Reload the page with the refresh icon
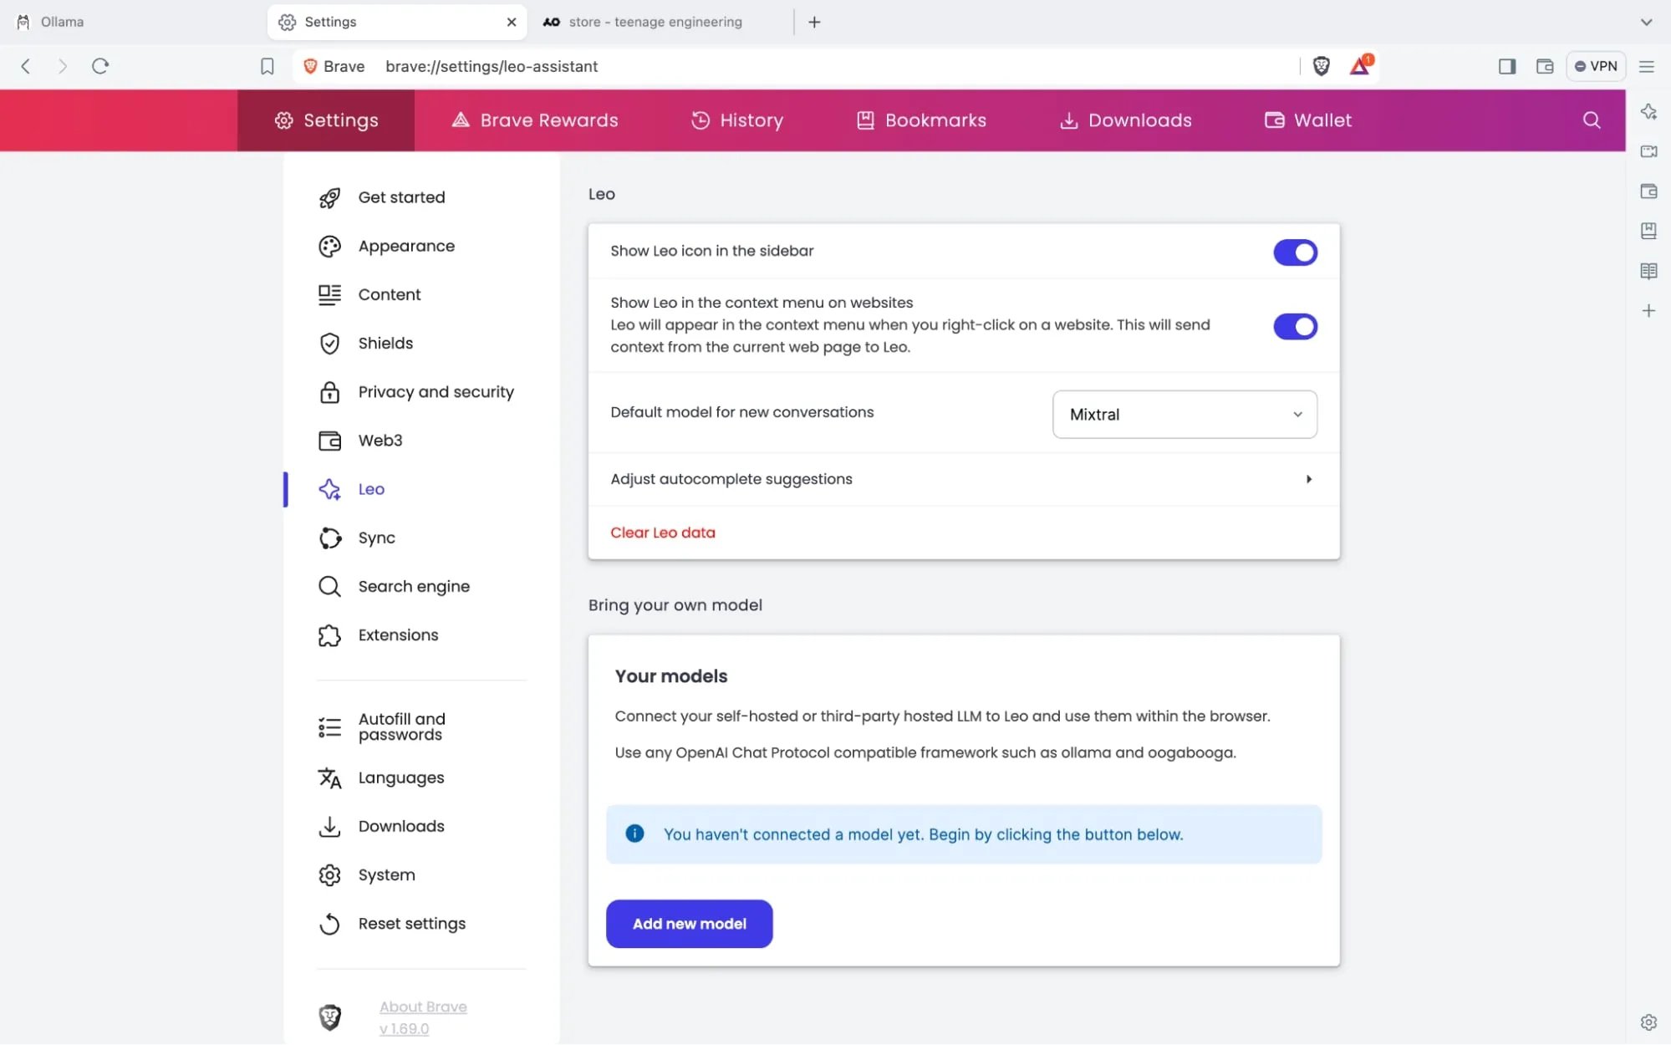 coord(100,66)
